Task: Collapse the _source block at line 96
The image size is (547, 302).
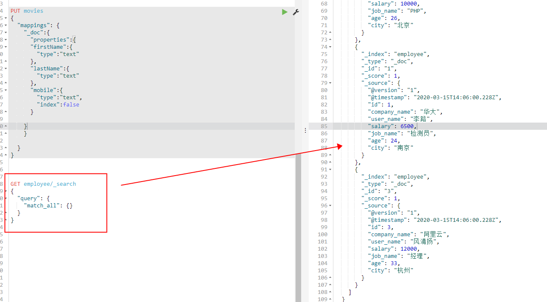Action: click(329, 205)
